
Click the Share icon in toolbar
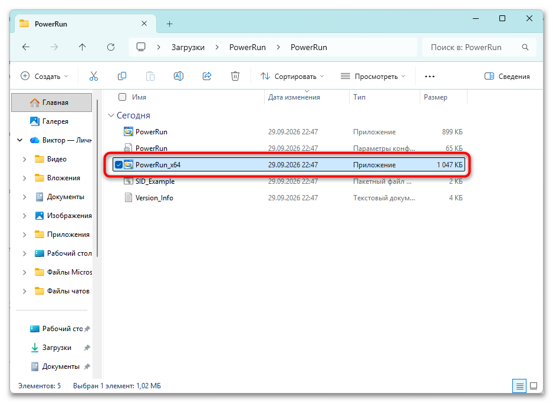coord(207,76)
